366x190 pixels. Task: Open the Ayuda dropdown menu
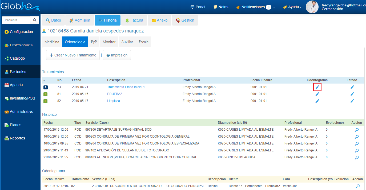click(x=292, y=7)
